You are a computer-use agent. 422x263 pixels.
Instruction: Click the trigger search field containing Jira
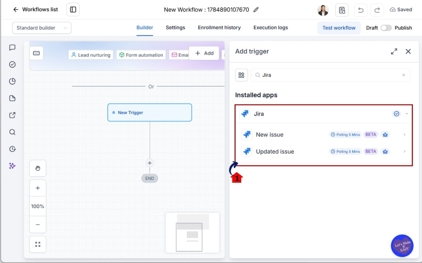click(330, 75)
